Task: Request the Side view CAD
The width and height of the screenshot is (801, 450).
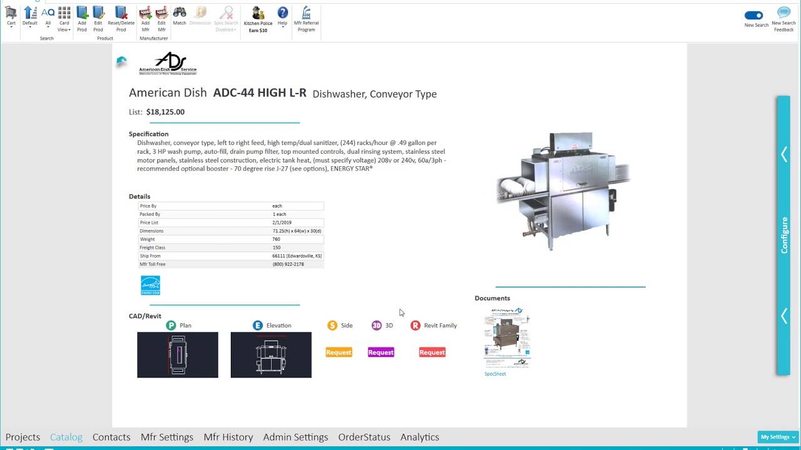Action: tap(339, 352)
